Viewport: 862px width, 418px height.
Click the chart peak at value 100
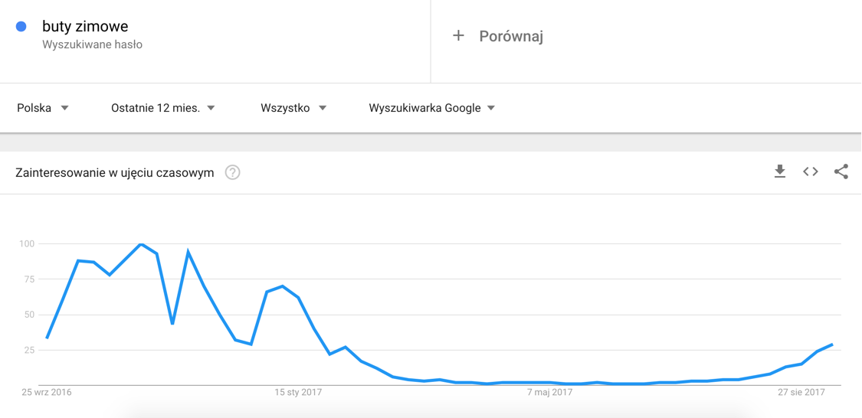(x=141, y=244)
